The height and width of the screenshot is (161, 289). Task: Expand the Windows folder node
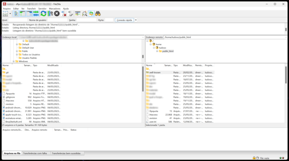pos(13,61)
